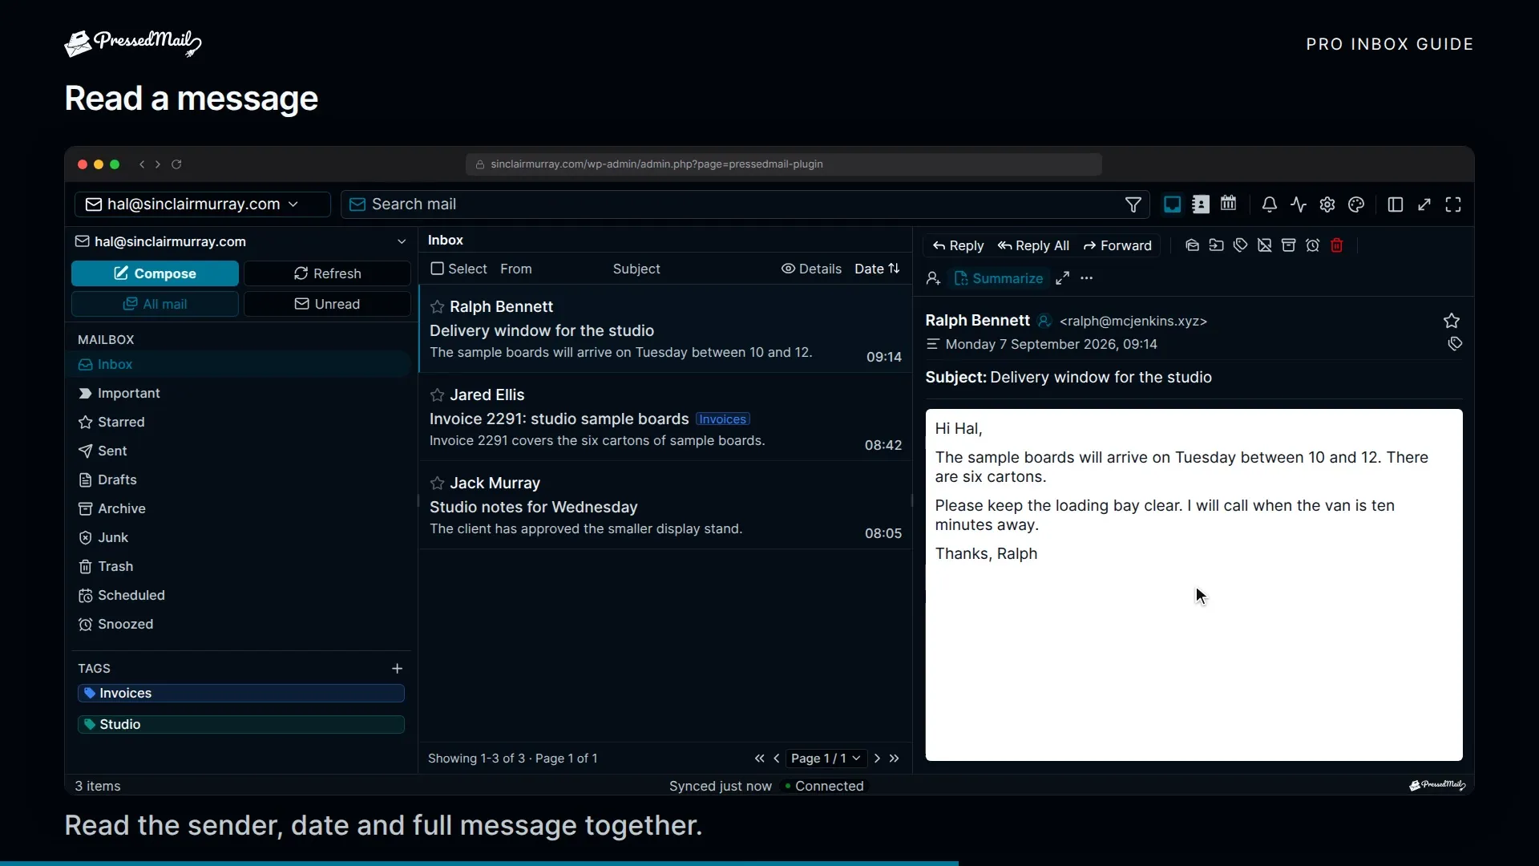Image resolution: width=1539 pixels, height=866 pixels.
Task: Click the red trash delete icon
Action: click(x=1336, y=245)
